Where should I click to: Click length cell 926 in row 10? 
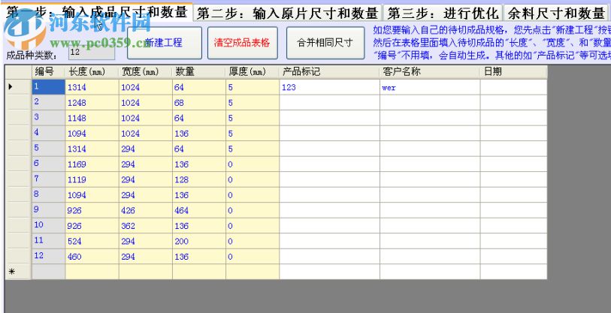coord(92,225)
